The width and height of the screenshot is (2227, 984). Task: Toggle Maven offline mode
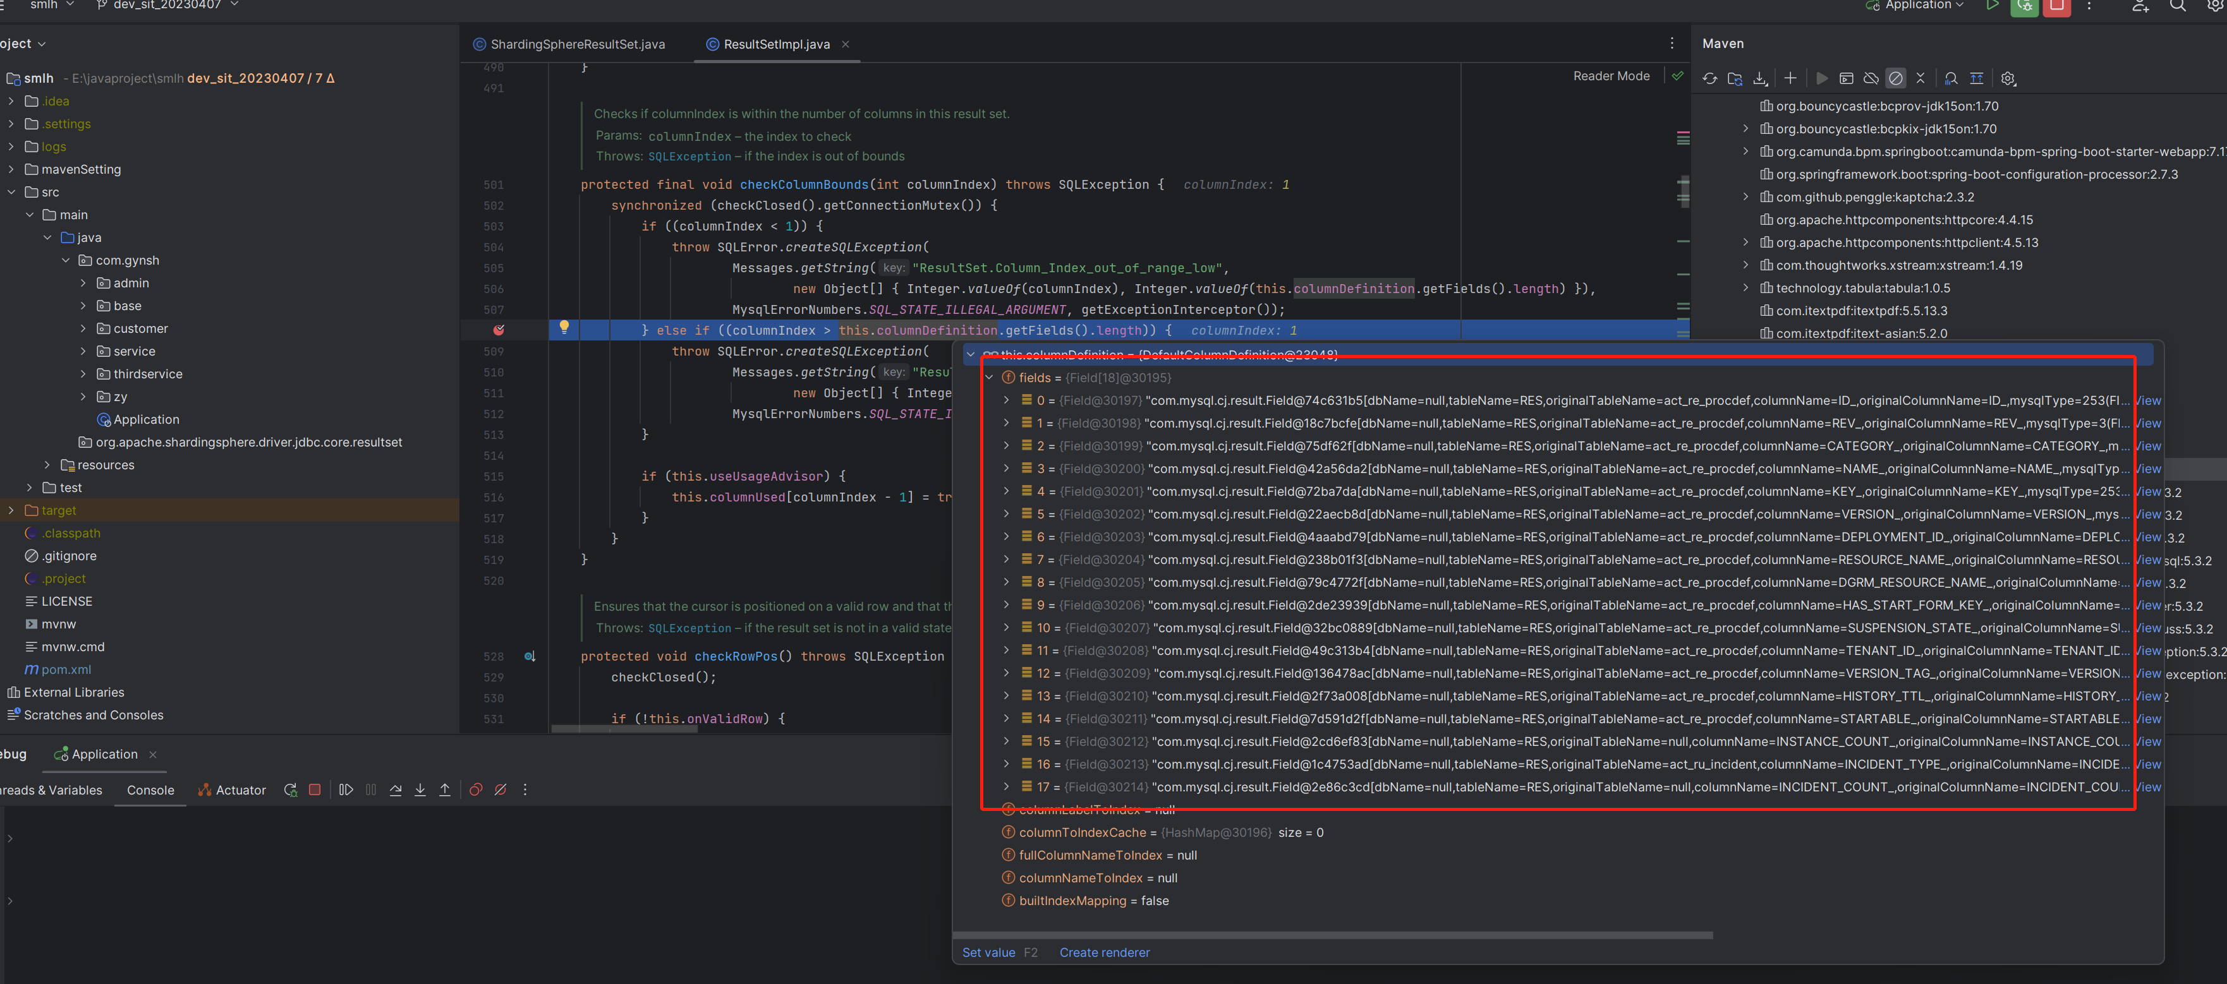click(1871, 78)
